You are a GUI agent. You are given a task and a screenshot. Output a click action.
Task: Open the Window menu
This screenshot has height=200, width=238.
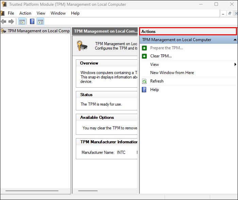58,13
